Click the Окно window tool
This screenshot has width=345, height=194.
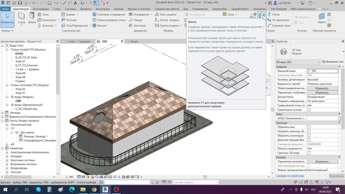(x=43, y=14)
